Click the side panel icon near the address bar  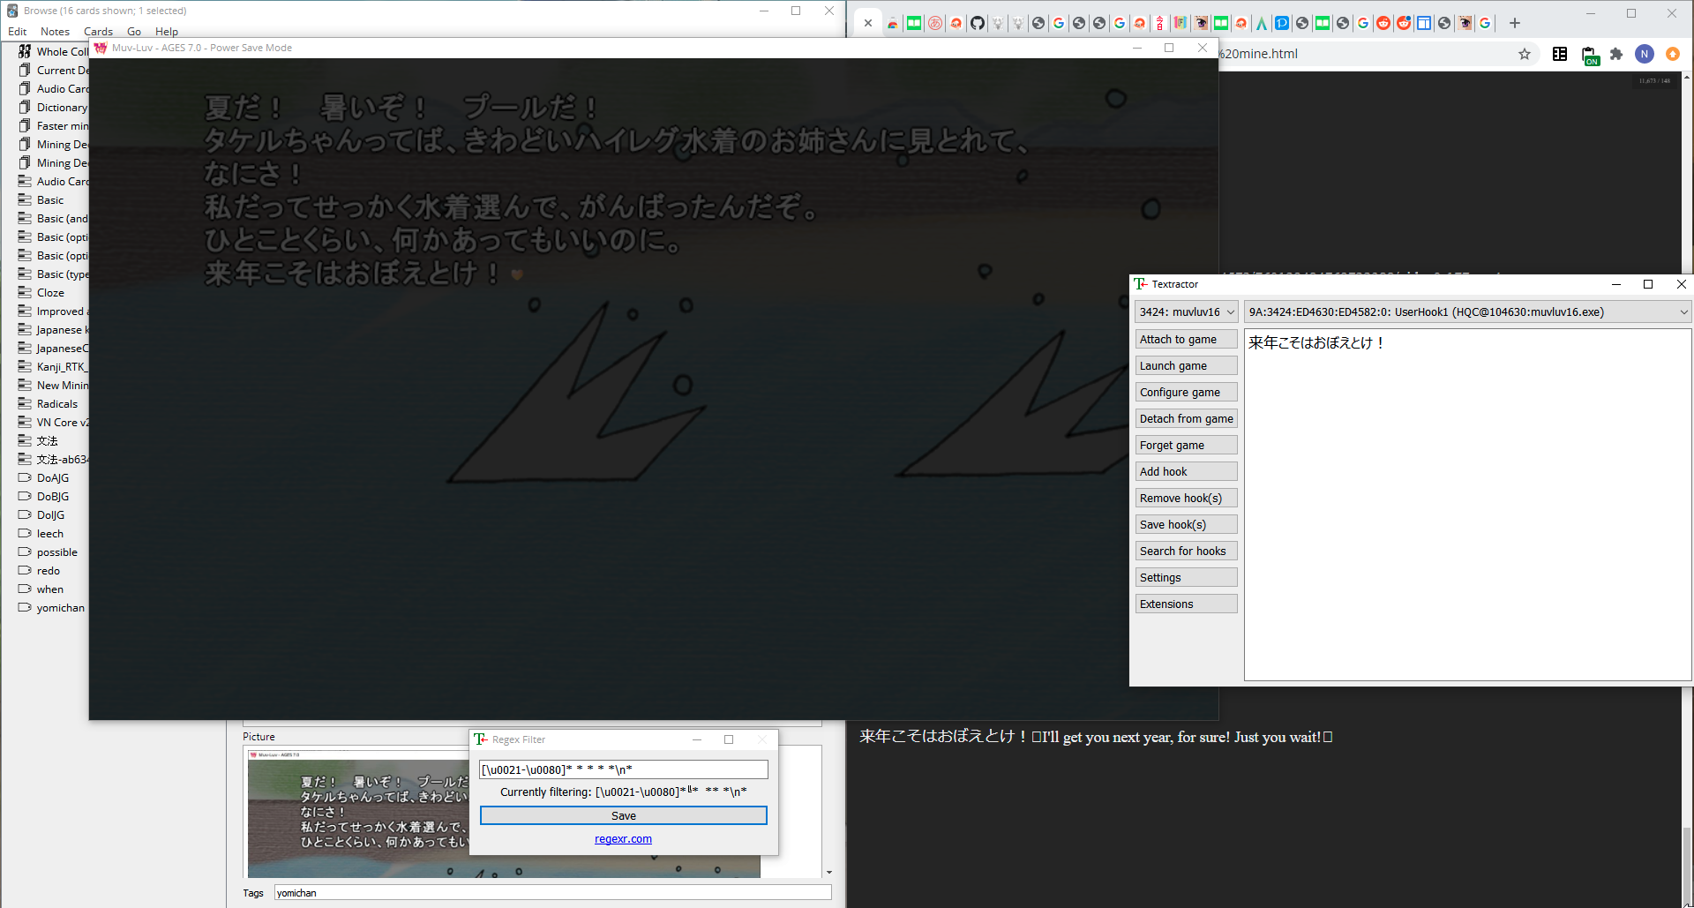tap(1559, 54)
